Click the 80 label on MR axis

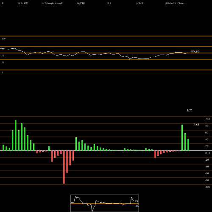point(207,126)
